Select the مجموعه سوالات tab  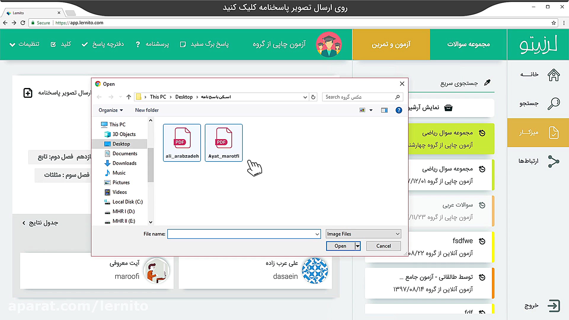coord(468,44)
